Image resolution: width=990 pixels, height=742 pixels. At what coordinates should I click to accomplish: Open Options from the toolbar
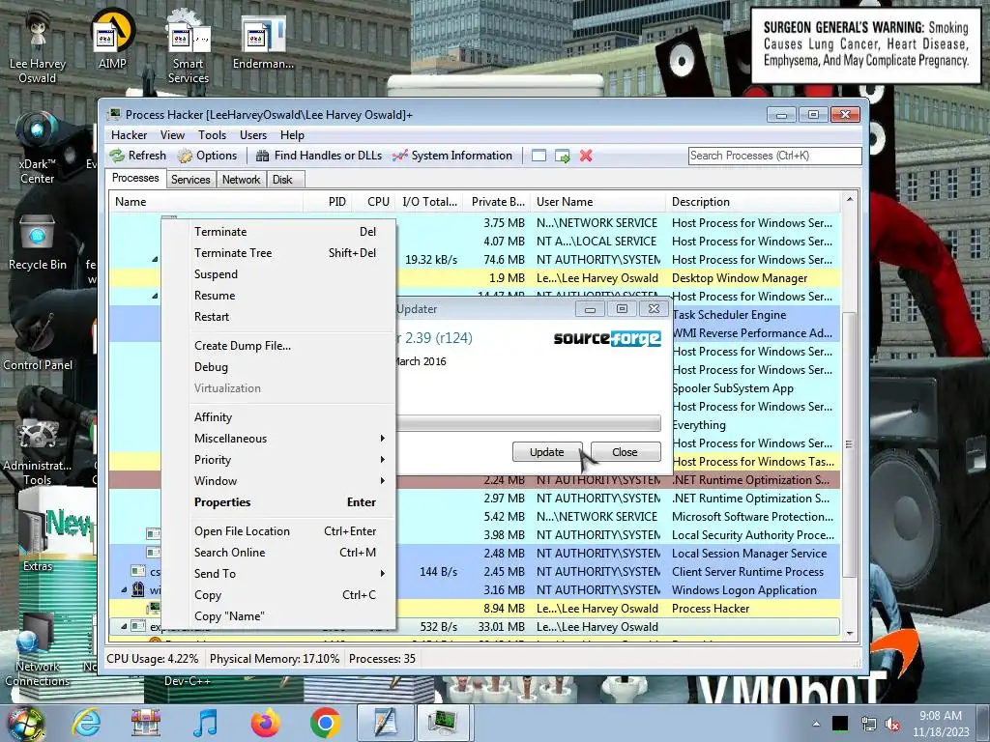(208, 156)
